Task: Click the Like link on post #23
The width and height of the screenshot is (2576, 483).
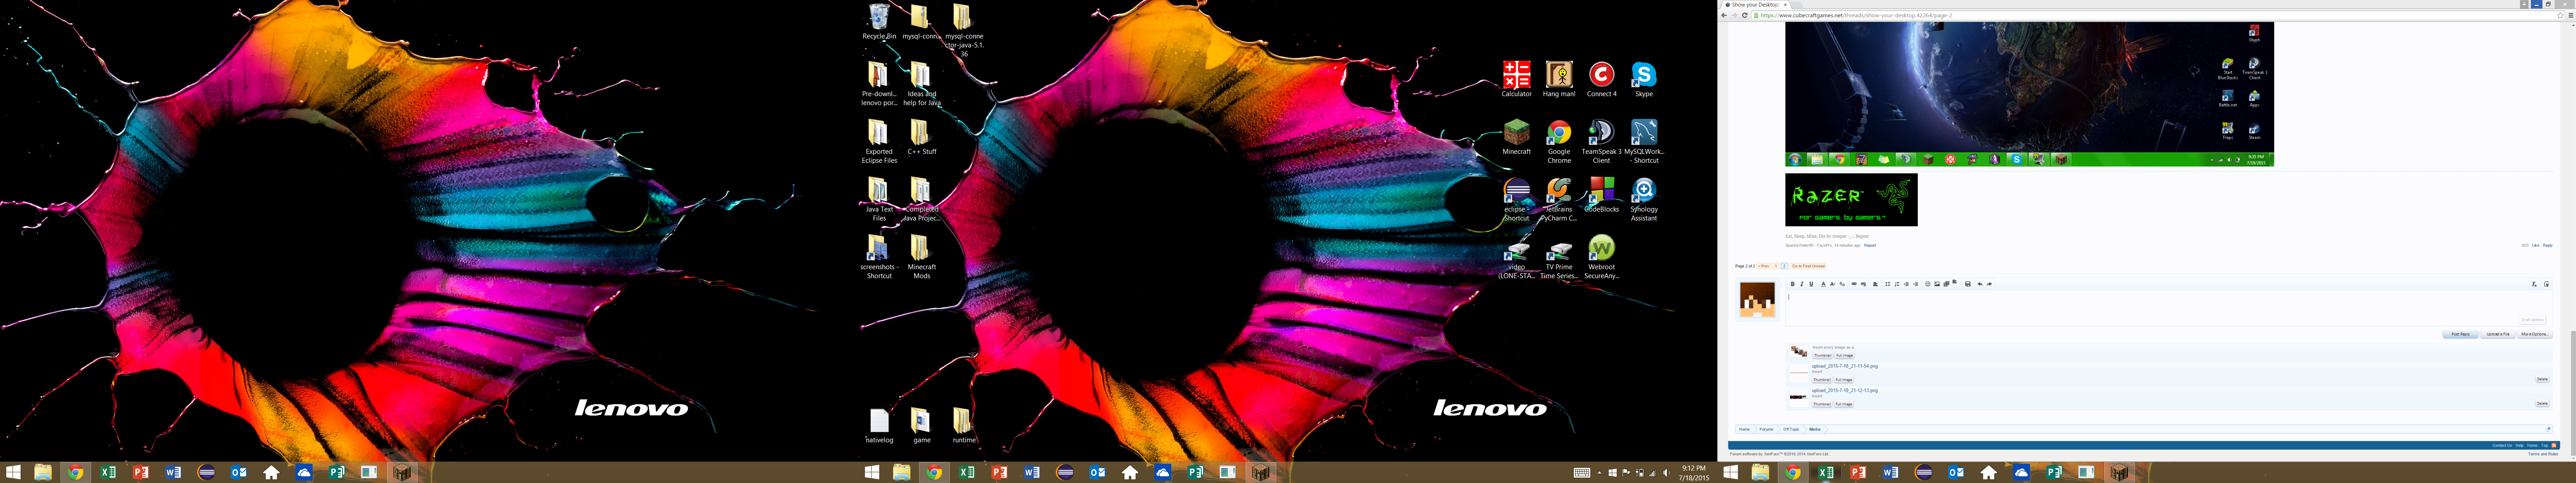Action: 2536,245
